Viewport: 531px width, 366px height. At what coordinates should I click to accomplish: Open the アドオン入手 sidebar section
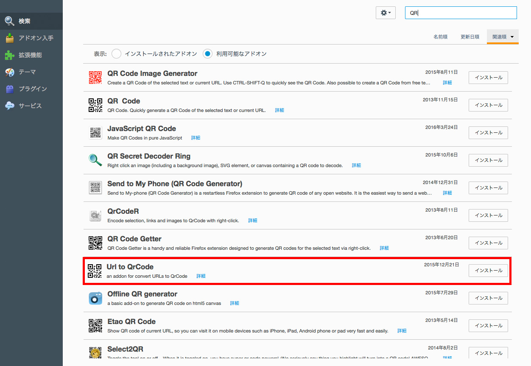31,38
